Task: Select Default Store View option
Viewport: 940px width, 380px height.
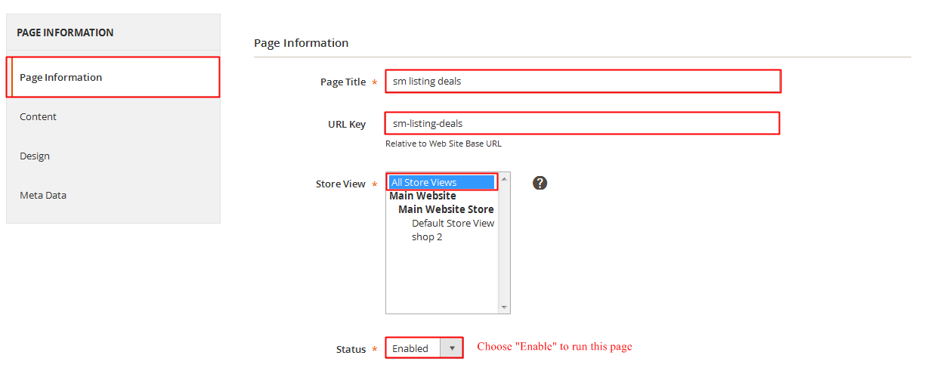Action: point(453,223)
